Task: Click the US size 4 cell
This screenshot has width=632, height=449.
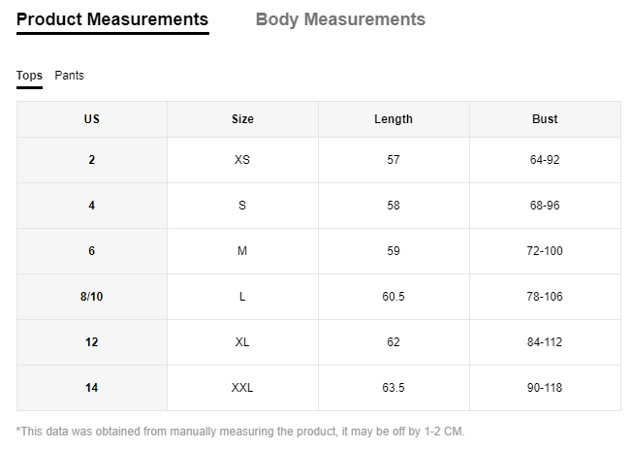Action: click(92, 206)
